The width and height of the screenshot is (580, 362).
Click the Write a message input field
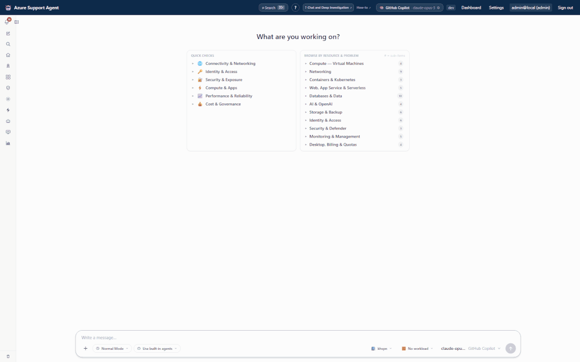point(298,338)
